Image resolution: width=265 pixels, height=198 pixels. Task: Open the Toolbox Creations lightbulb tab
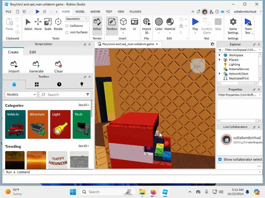tap(82, 84)
